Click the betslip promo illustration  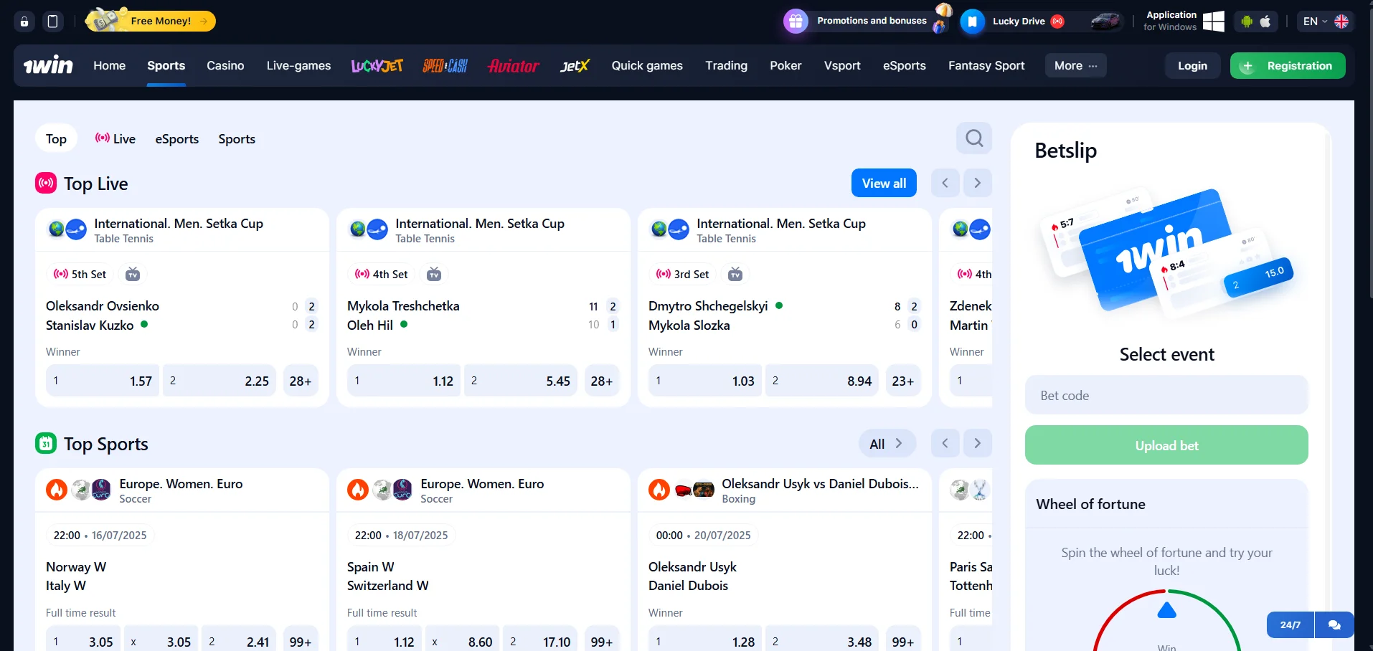point(1167,252)
